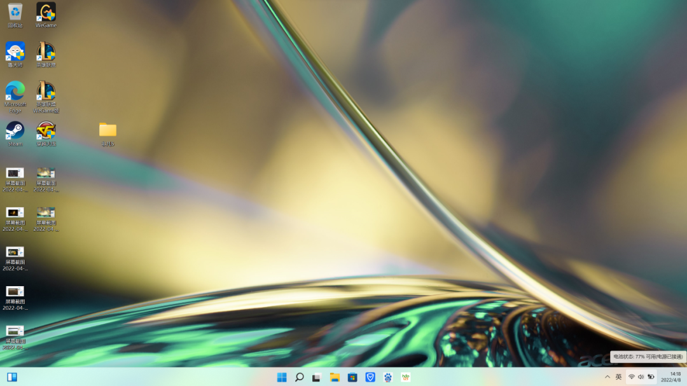This screenshot has height=386, width=687.
Task: Open the hao123 taskbar shortcut
Action: click(x=406, y=377)
